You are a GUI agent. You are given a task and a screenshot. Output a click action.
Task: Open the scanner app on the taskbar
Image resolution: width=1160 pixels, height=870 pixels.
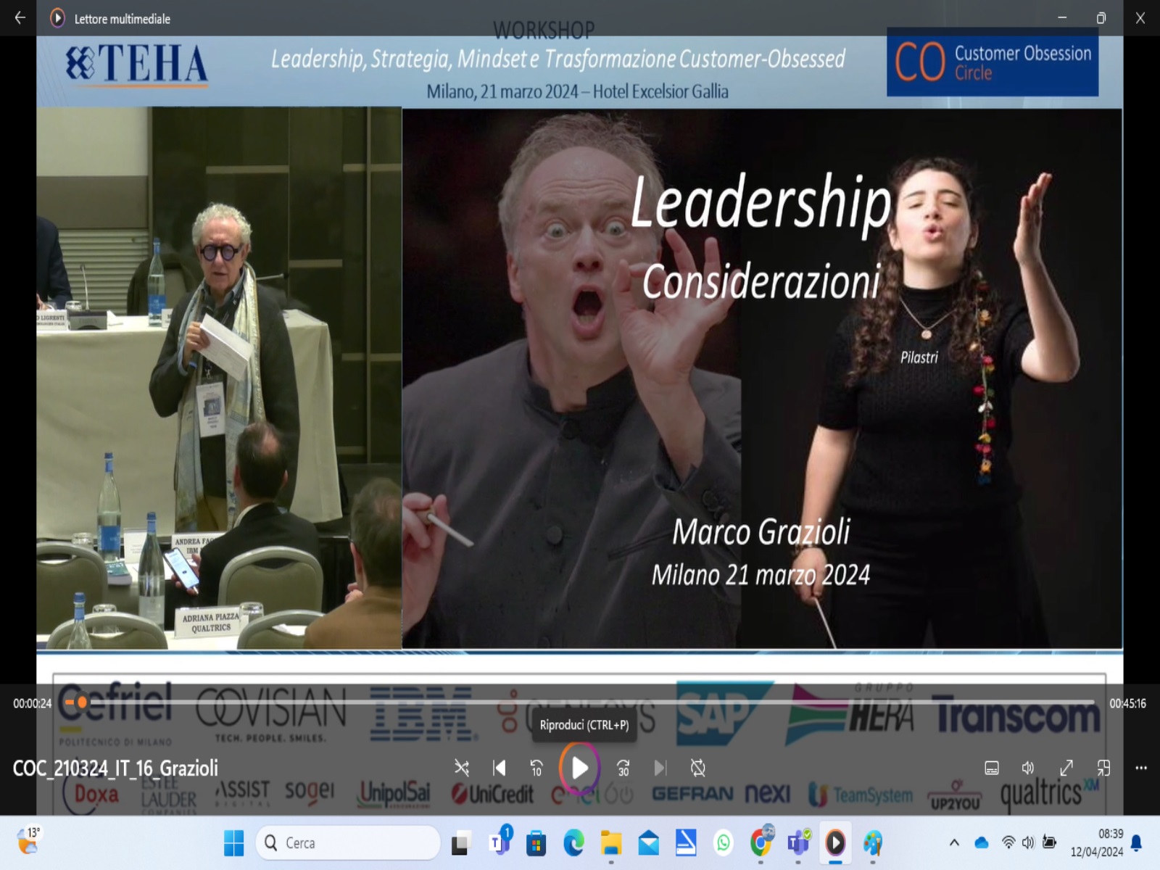[x=686, y=843]
